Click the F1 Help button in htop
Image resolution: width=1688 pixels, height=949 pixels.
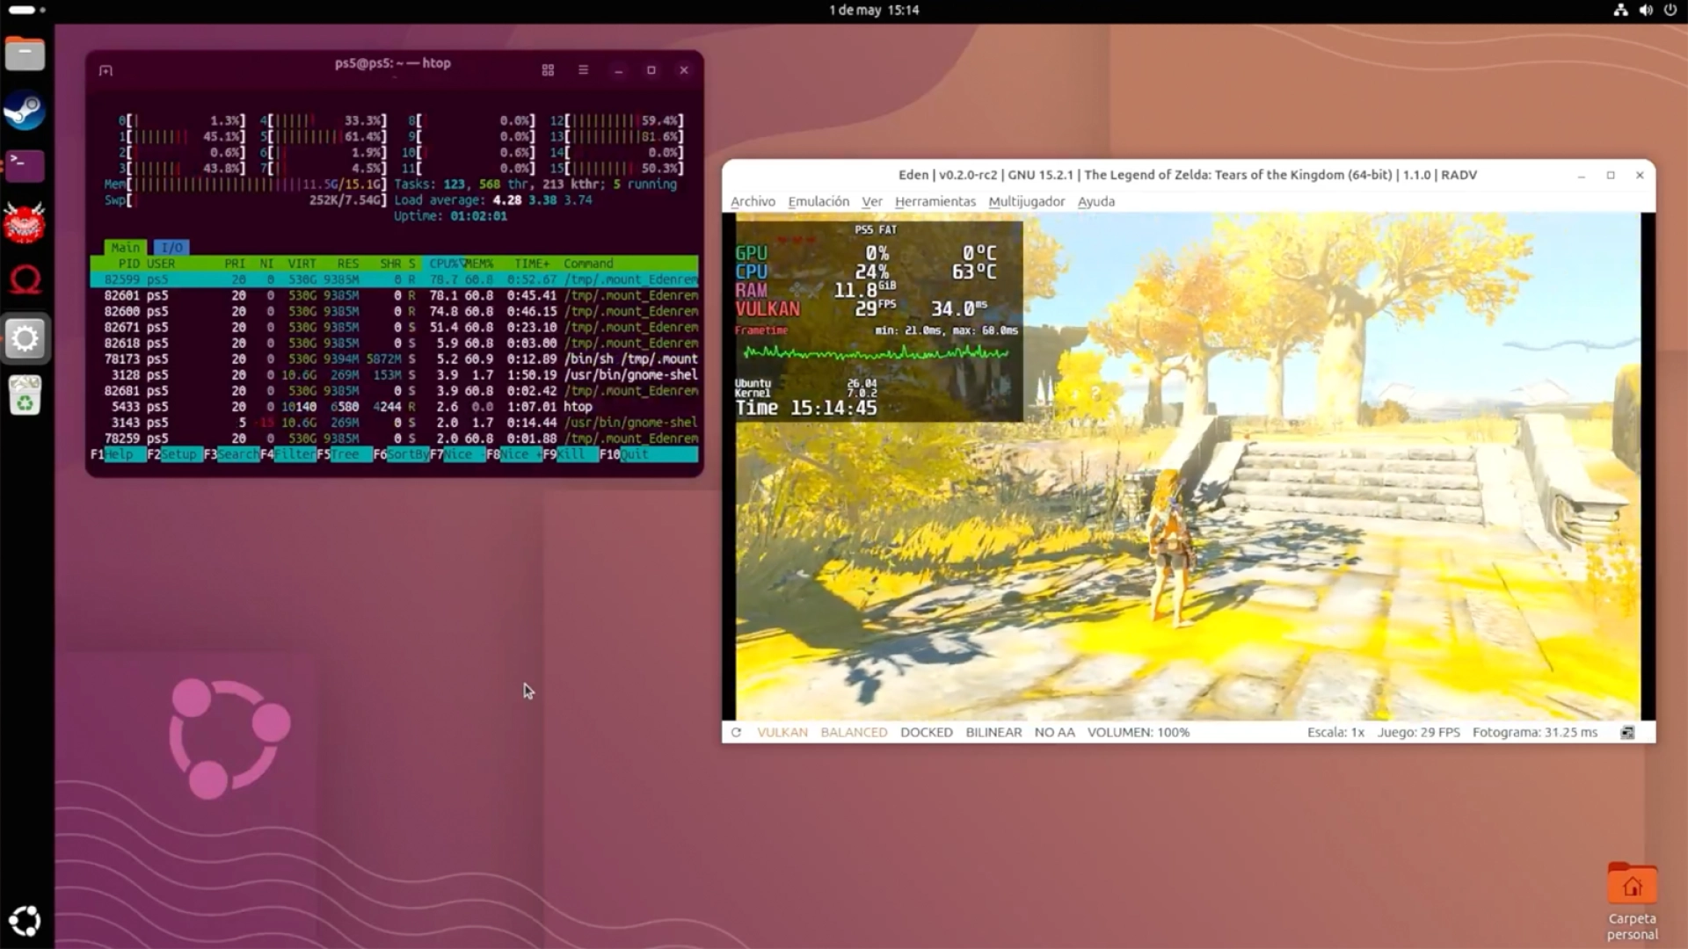[118, 454]
